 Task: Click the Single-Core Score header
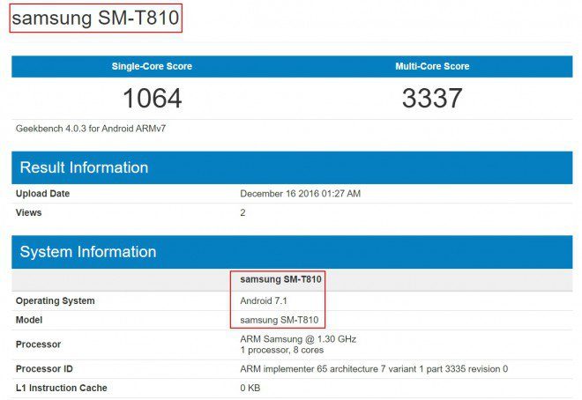point(152,66)
